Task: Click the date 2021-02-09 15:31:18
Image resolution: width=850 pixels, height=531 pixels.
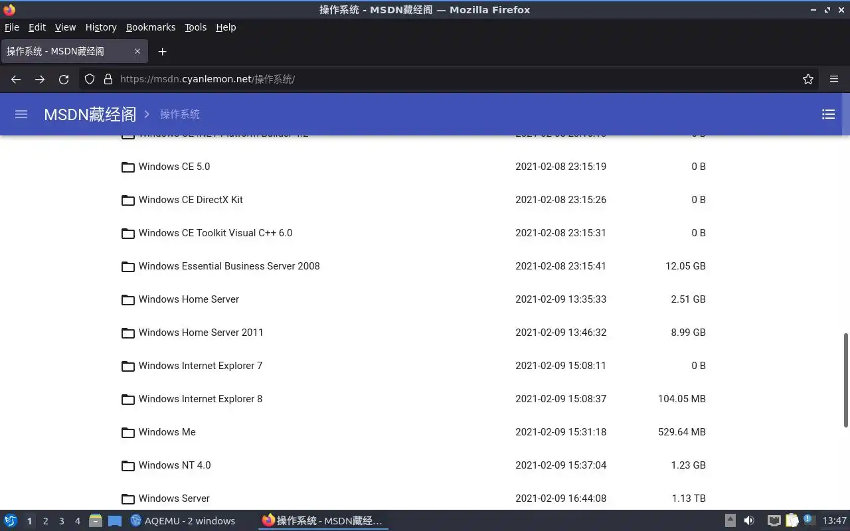Action: coord(560,432)
